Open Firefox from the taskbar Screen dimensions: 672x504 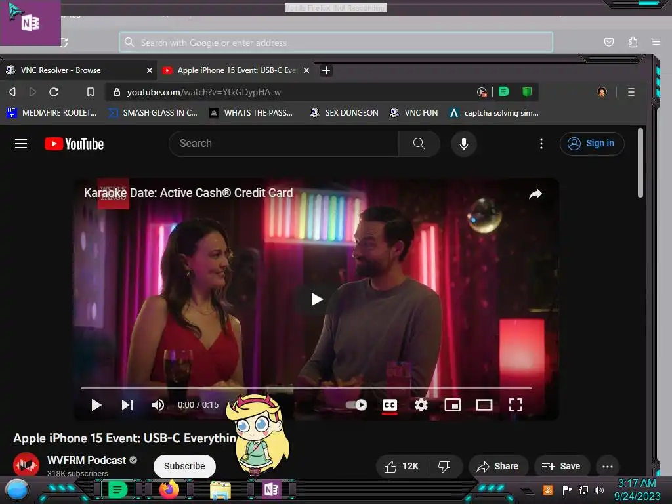169,490
